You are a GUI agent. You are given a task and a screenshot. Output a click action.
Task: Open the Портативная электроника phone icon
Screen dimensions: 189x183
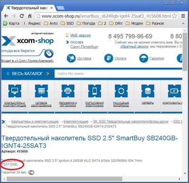point(94,91)
